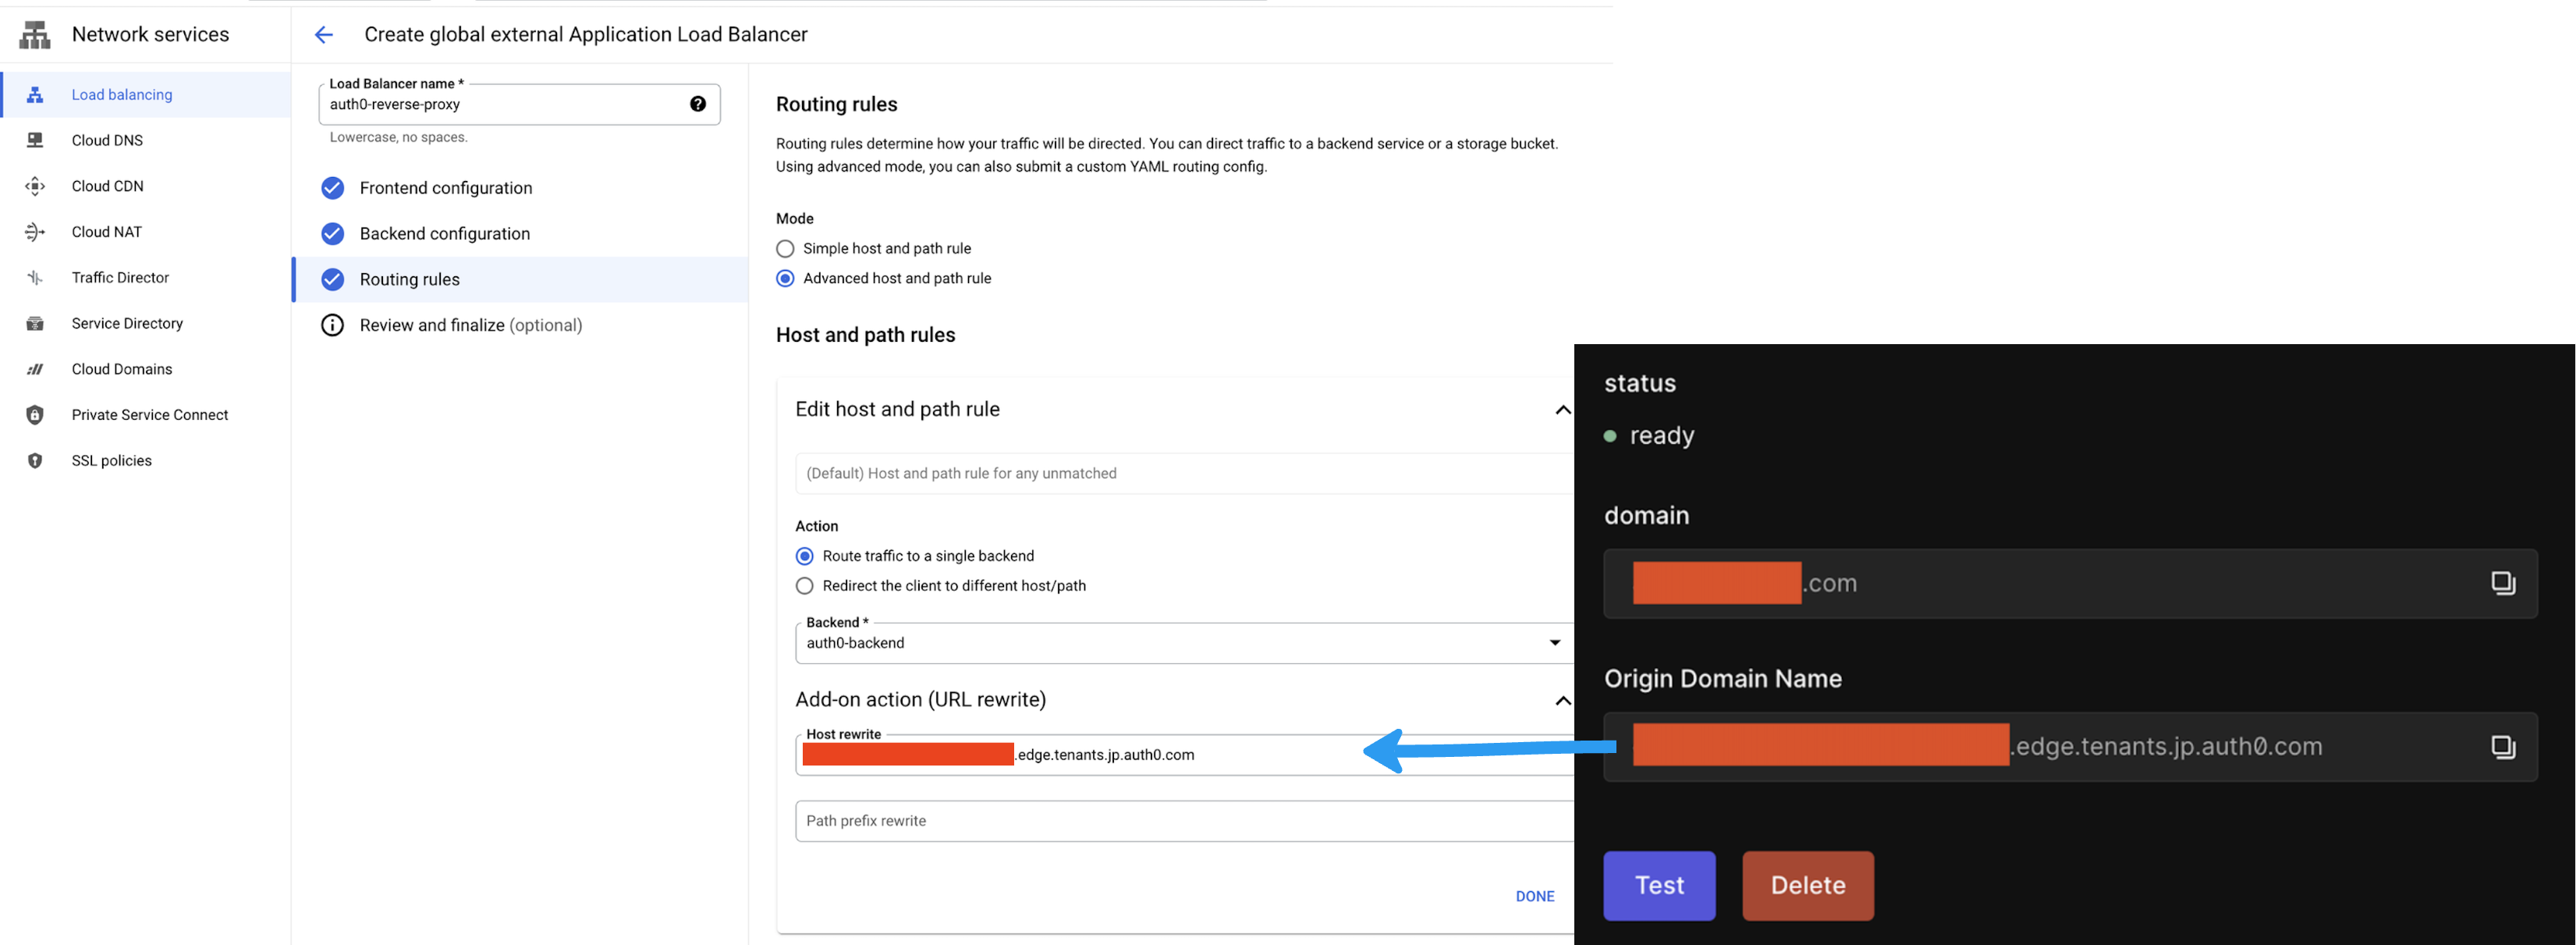
Task: Open SSL policies in sidebar
Action: coord(111,461)
